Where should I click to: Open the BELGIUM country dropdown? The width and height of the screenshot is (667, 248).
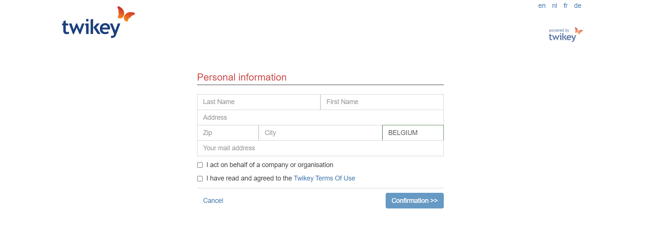click(x=413, y=133)
